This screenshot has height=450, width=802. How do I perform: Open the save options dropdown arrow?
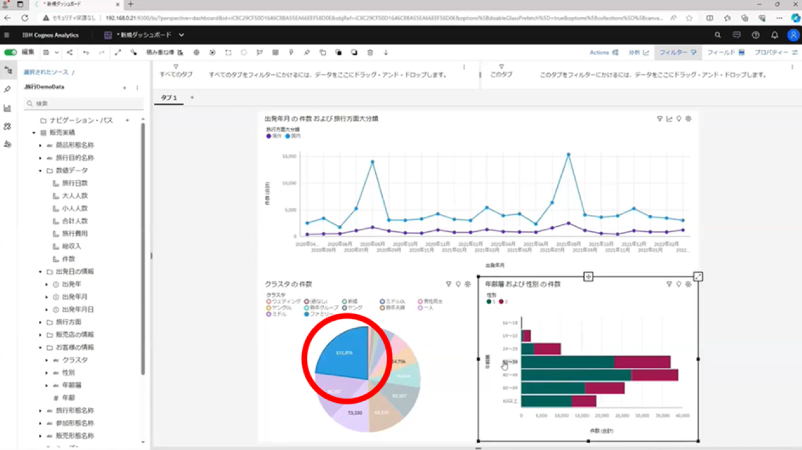point(56,53)
